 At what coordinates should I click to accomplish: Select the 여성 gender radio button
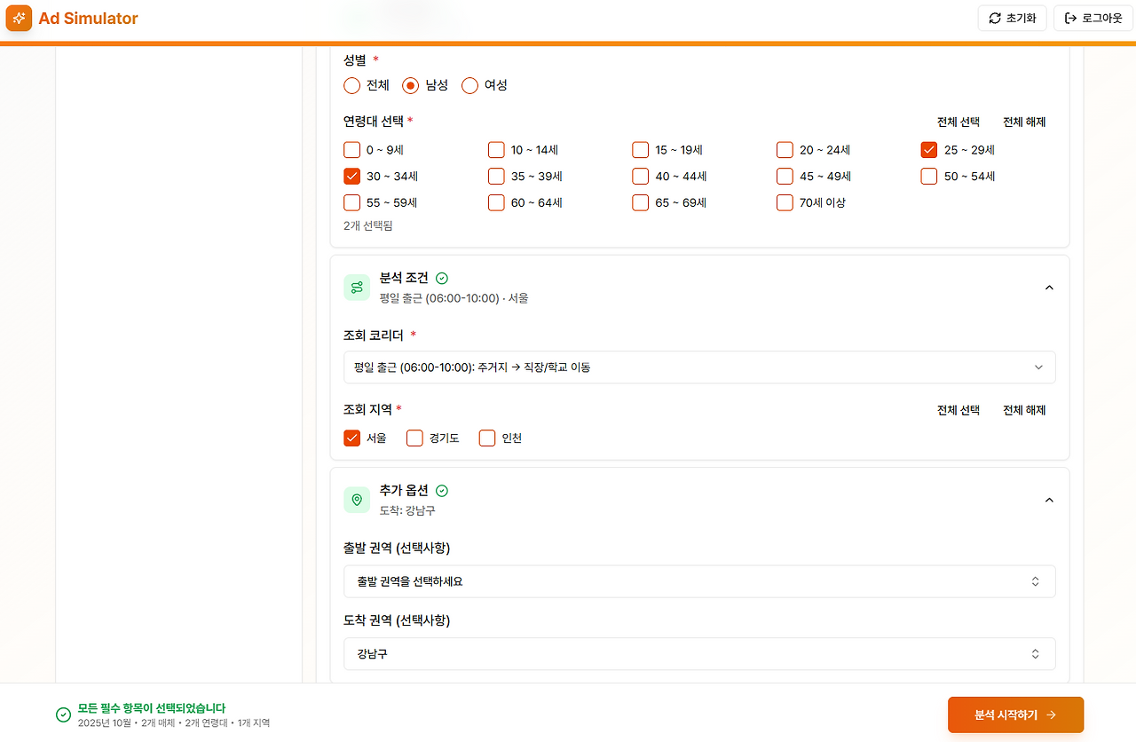[x=469, y=85]
